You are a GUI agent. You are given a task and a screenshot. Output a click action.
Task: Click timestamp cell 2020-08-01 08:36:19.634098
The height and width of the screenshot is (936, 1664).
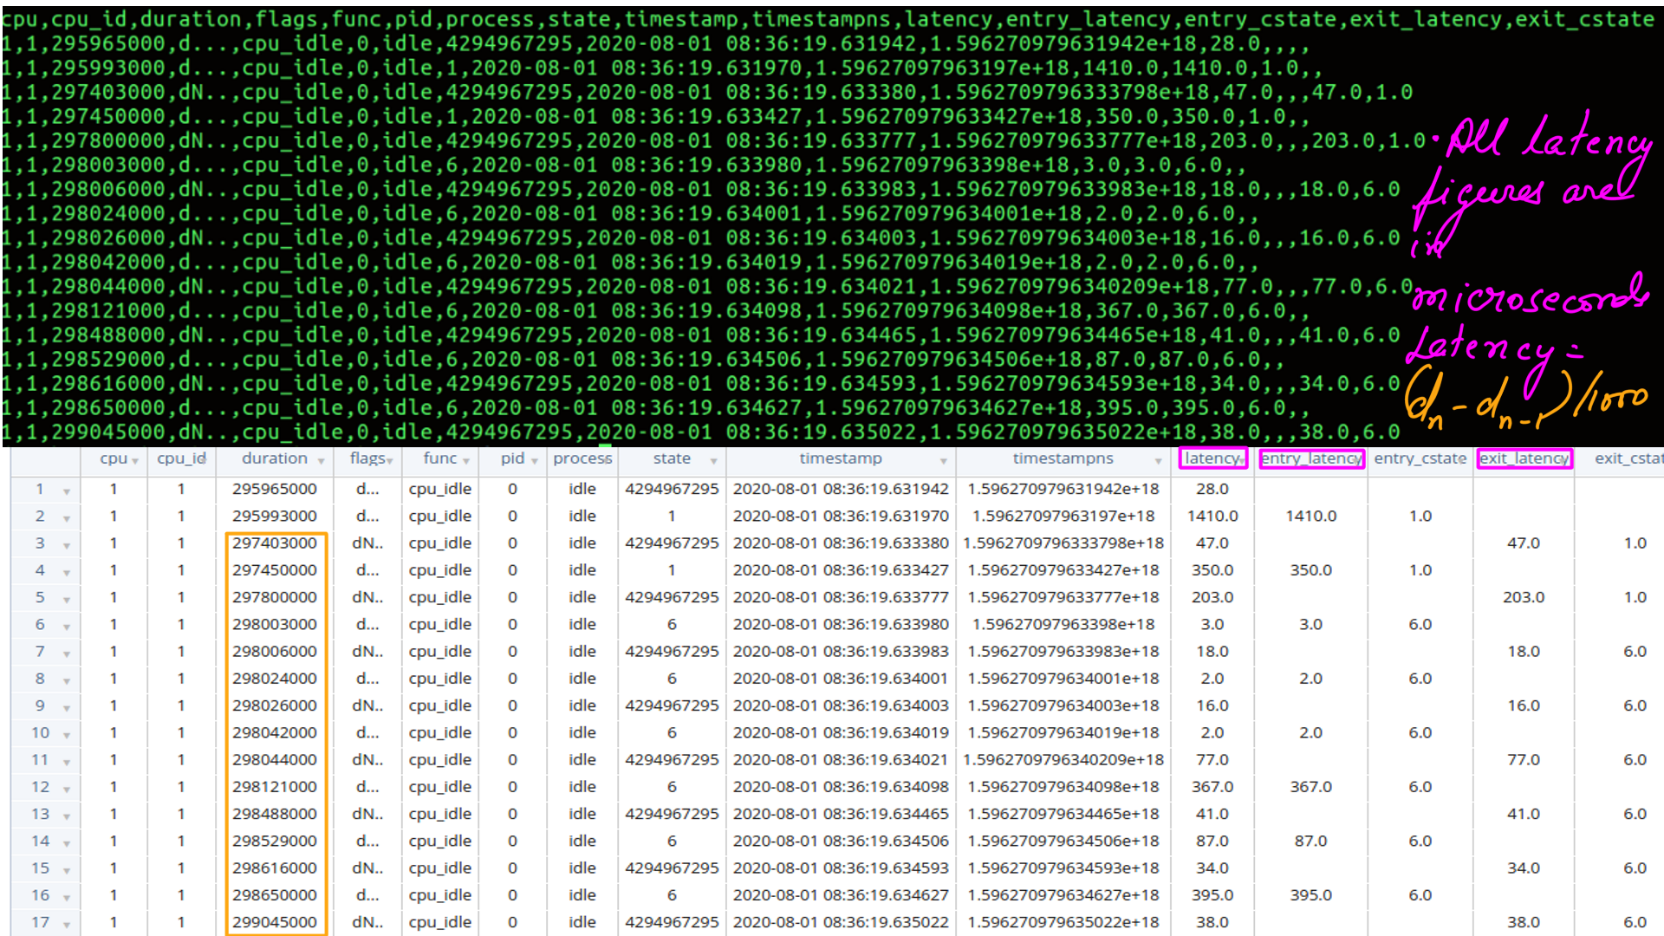pyautogui.click(x=841, y=787)
